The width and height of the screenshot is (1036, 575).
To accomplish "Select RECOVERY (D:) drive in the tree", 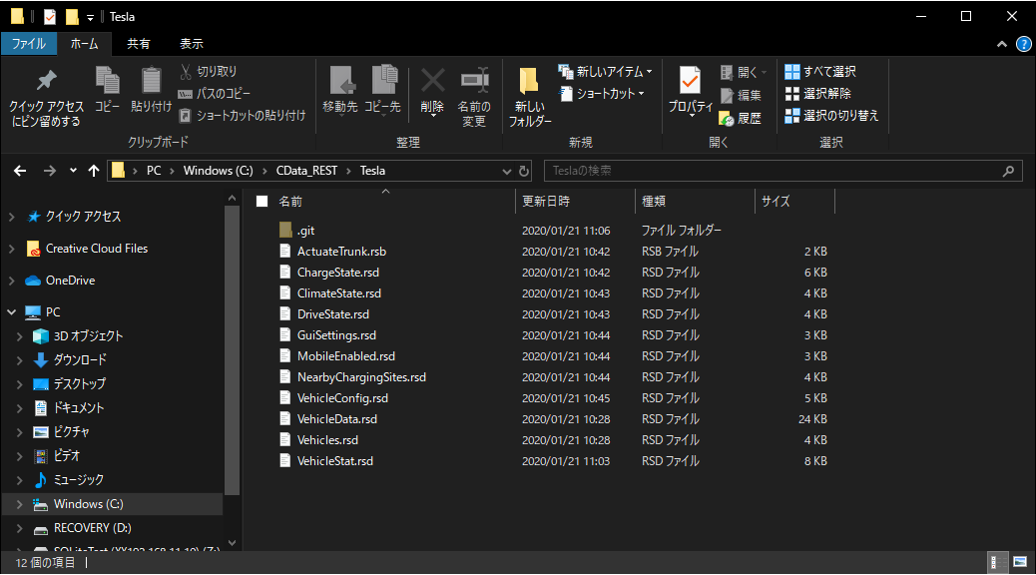I will [x=92, y=528].
